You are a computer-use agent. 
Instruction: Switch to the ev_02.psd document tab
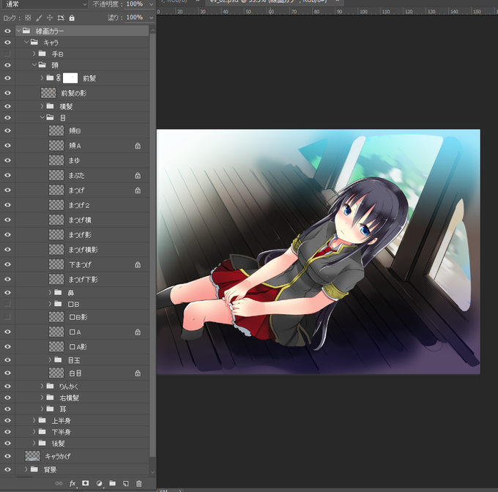[x=268, y=2]
